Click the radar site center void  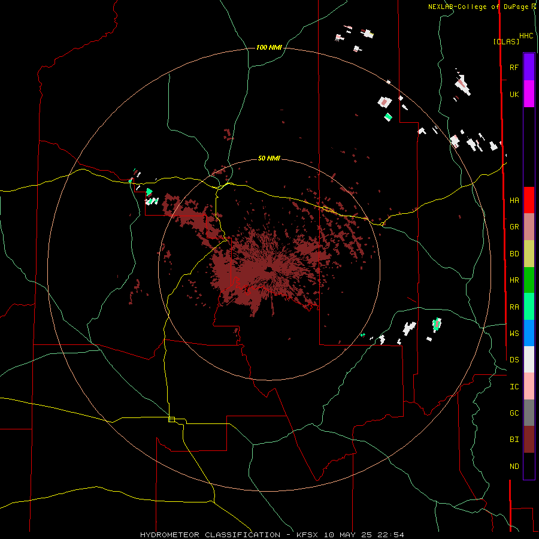pyautogui.click(x=268, y=269)
